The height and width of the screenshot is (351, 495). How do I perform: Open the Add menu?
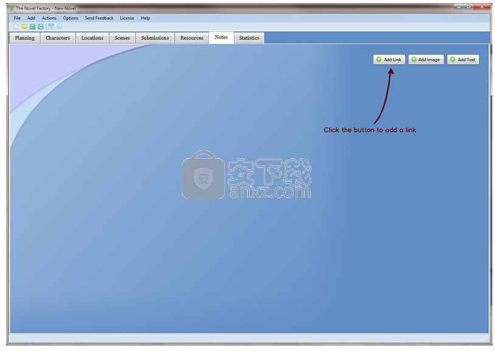(31, 18)
